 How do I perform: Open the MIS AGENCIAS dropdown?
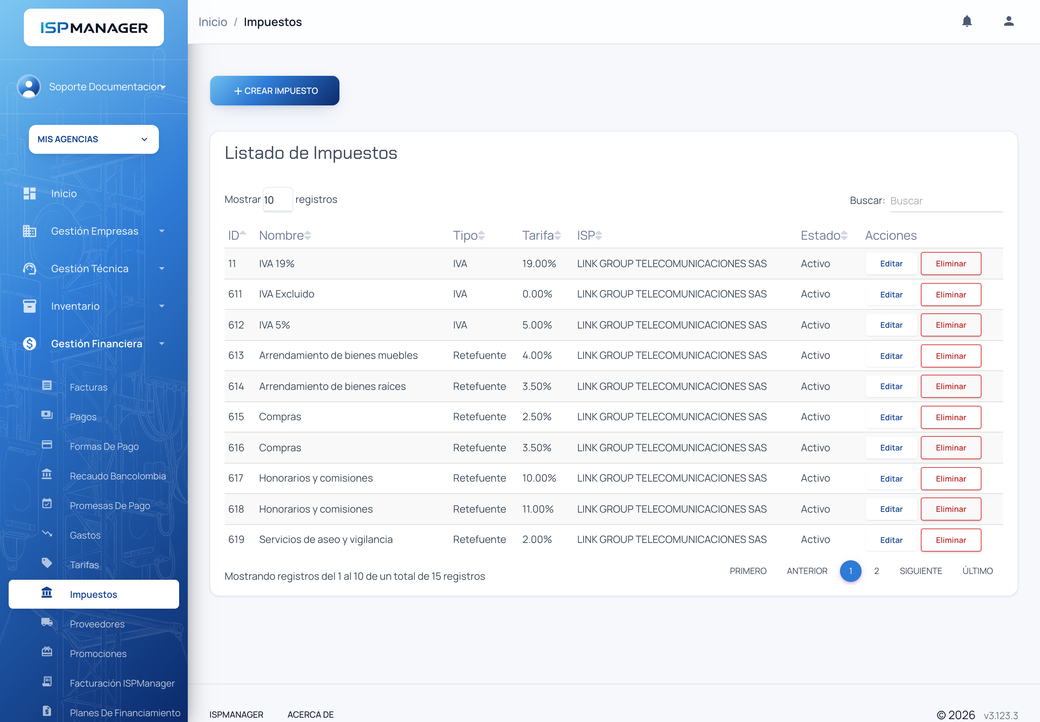point(94,139)
